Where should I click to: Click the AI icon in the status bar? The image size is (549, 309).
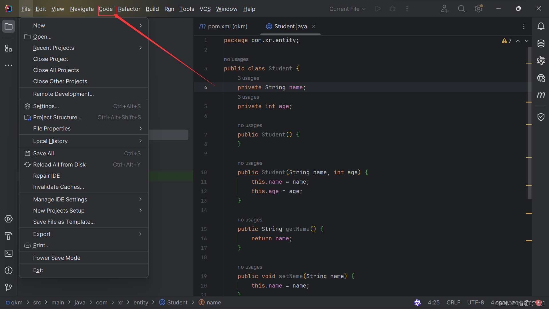coord(417,302)
